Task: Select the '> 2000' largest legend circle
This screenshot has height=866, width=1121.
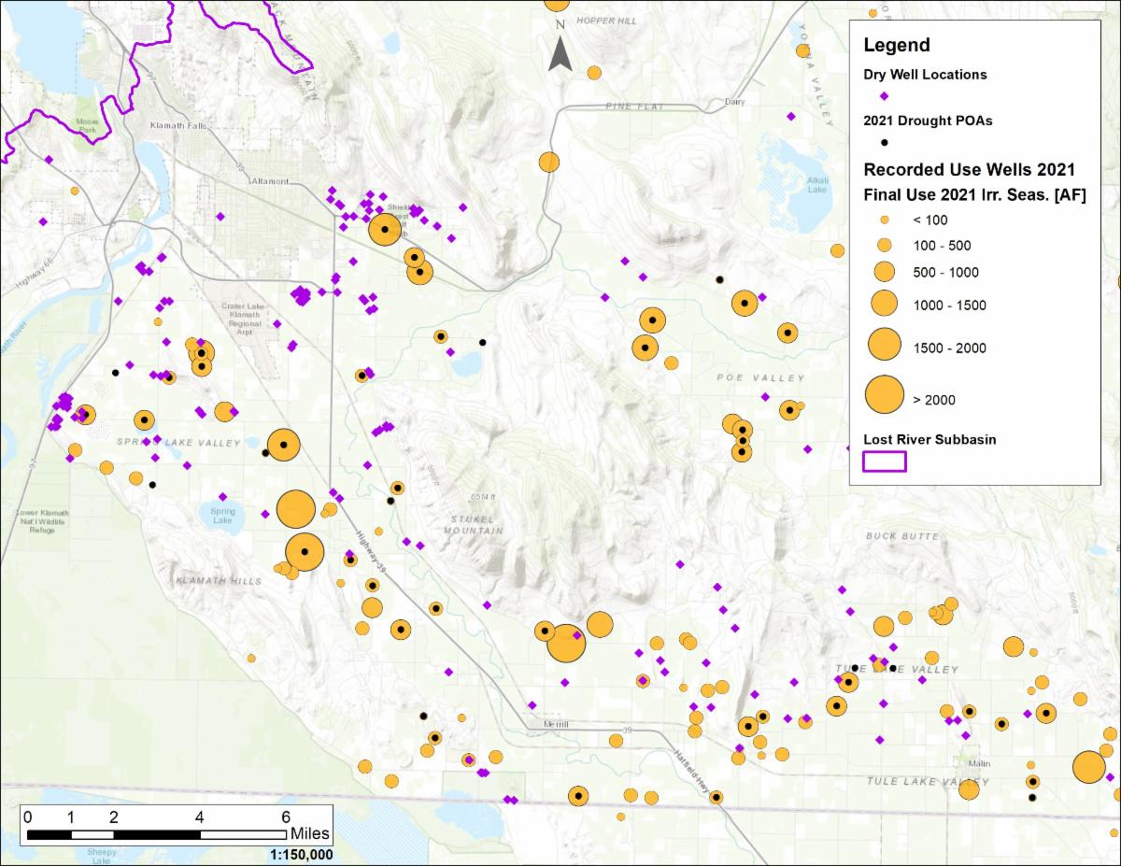Action: pyautogui.click(x=884, y=395)
